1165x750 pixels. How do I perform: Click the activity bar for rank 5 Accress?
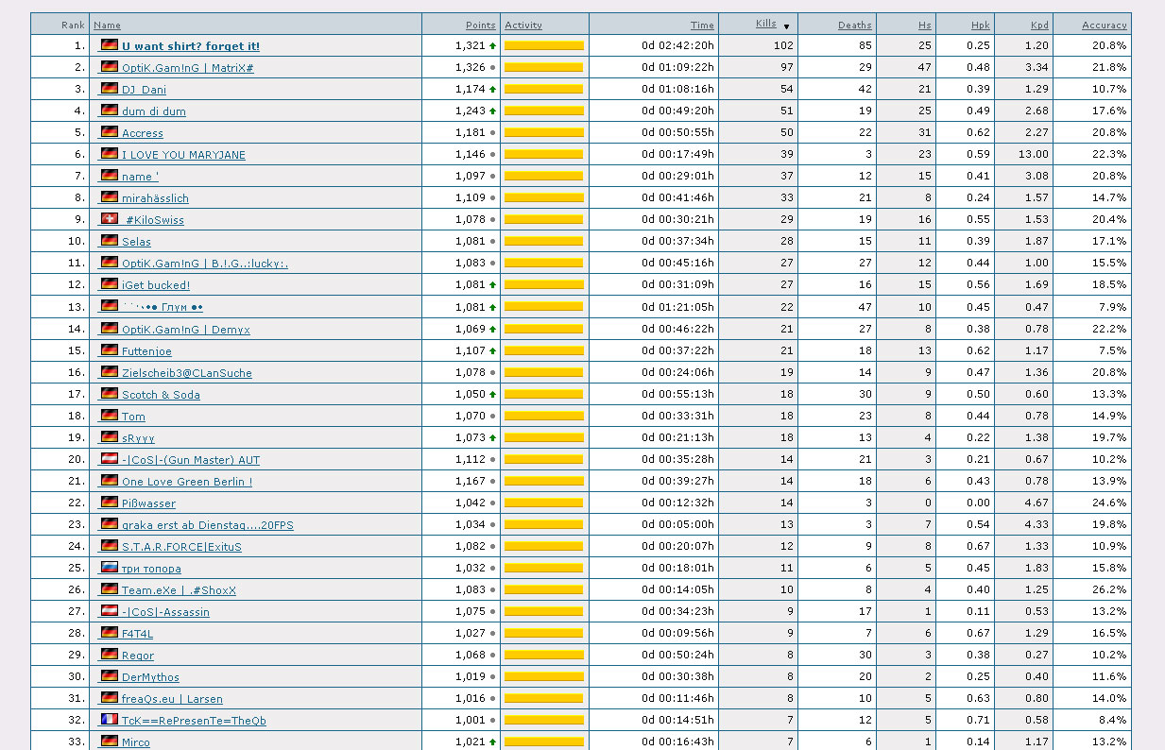click(x=543, y=133)
